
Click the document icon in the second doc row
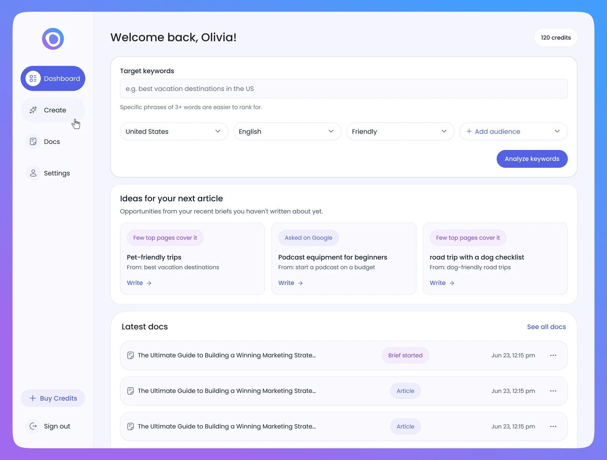pyautogui.click(x=131, y=391)
